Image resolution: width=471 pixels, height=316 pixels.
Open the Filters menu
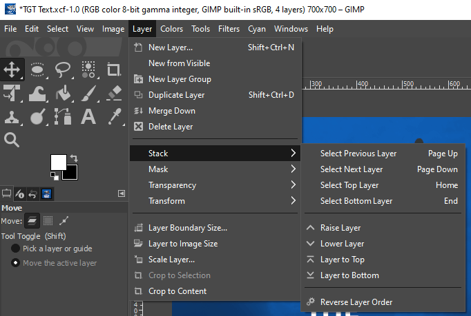click(x=229, y=29)
